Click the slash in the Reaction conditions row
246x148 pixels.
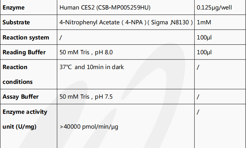198,67
